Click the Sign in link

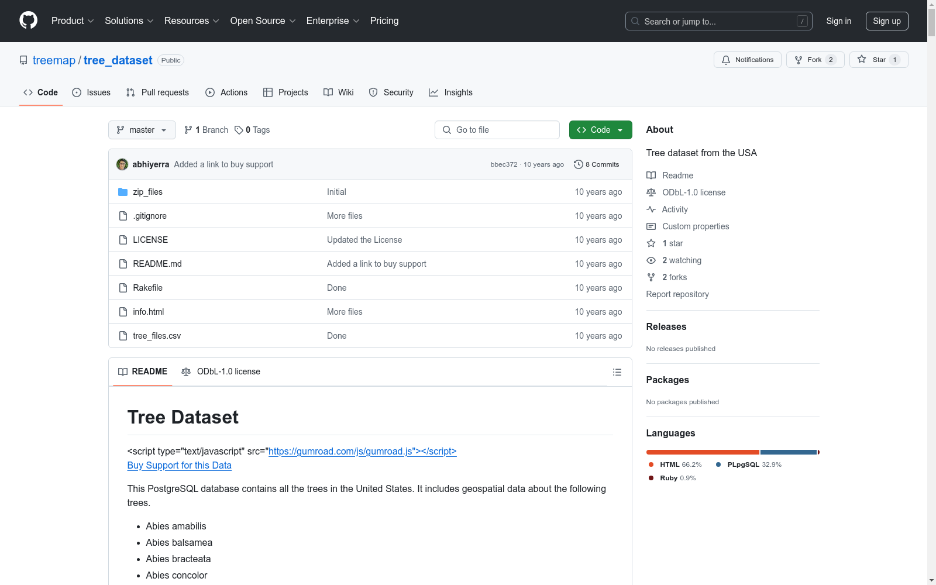[x=839, y=21]
